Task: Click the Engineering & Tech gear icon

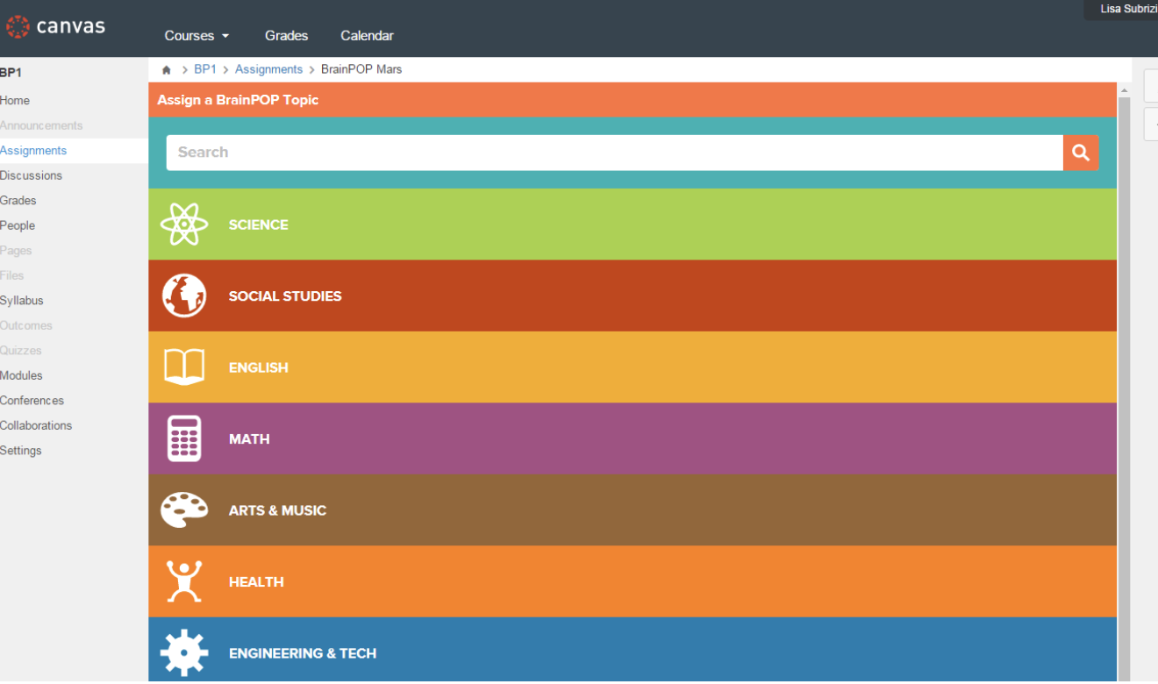Action: pyautogui.click(x=184, y=653)
